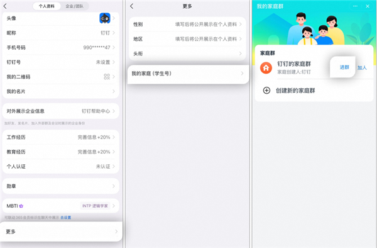Tap 创建新的家庭群 text

[x=295, y=91]
